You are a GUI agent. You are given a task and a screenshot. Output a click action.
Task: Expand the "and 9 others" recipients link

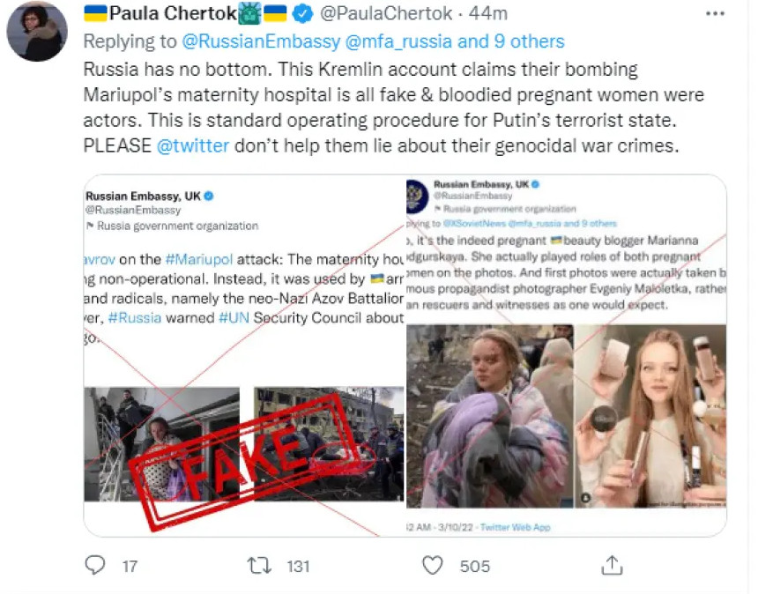511,41
